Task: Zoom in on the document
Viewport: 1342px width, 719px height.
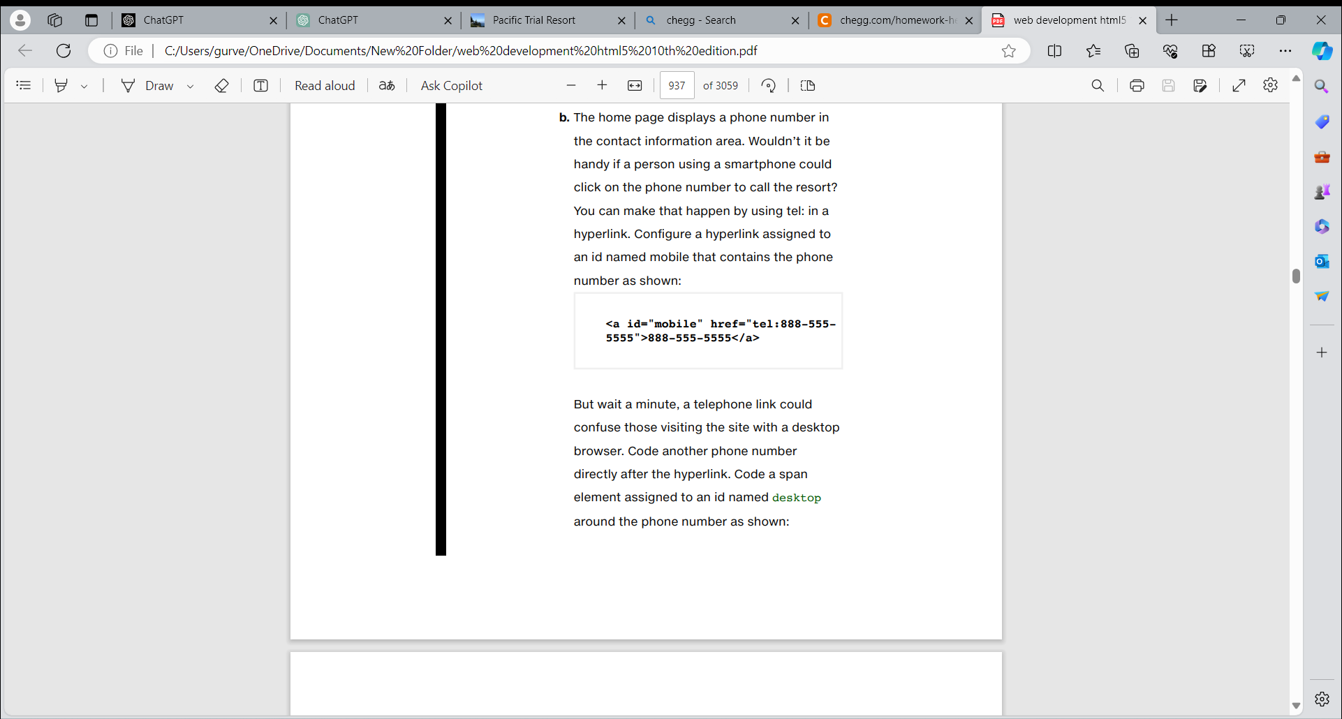Action: tap(602, 85)
